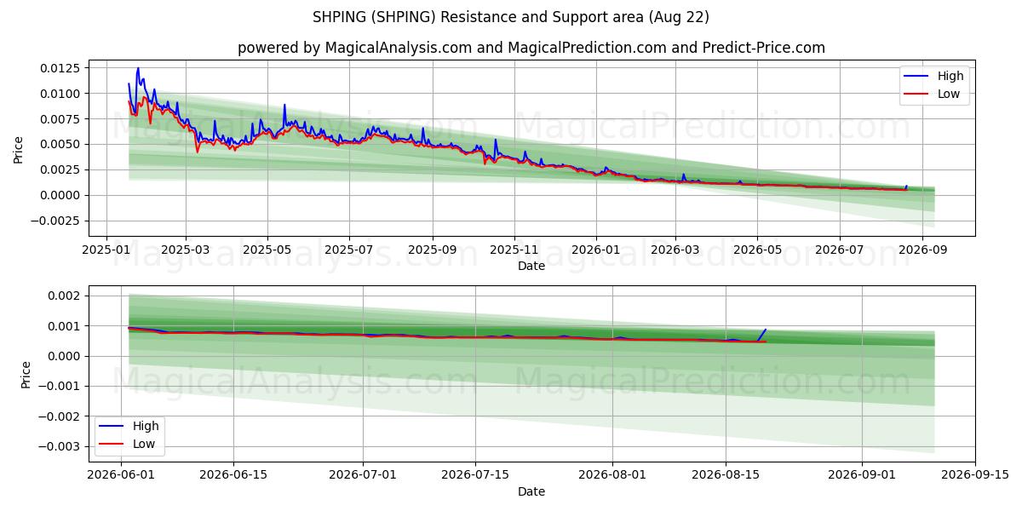Click the bottom chart x-axis label '2026-08-15'

pos(726,476)
